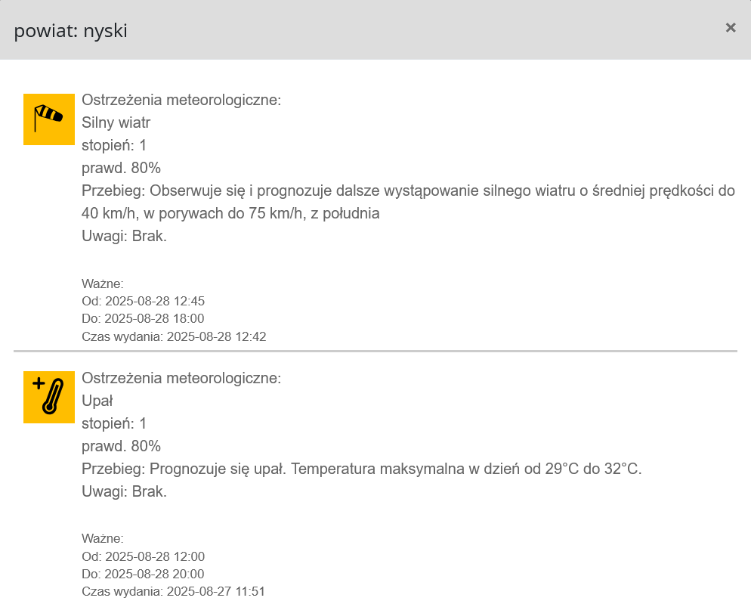Click 'Ostrzeżenia meteorologiczne:' heading above Upał

tap(181, 377)
